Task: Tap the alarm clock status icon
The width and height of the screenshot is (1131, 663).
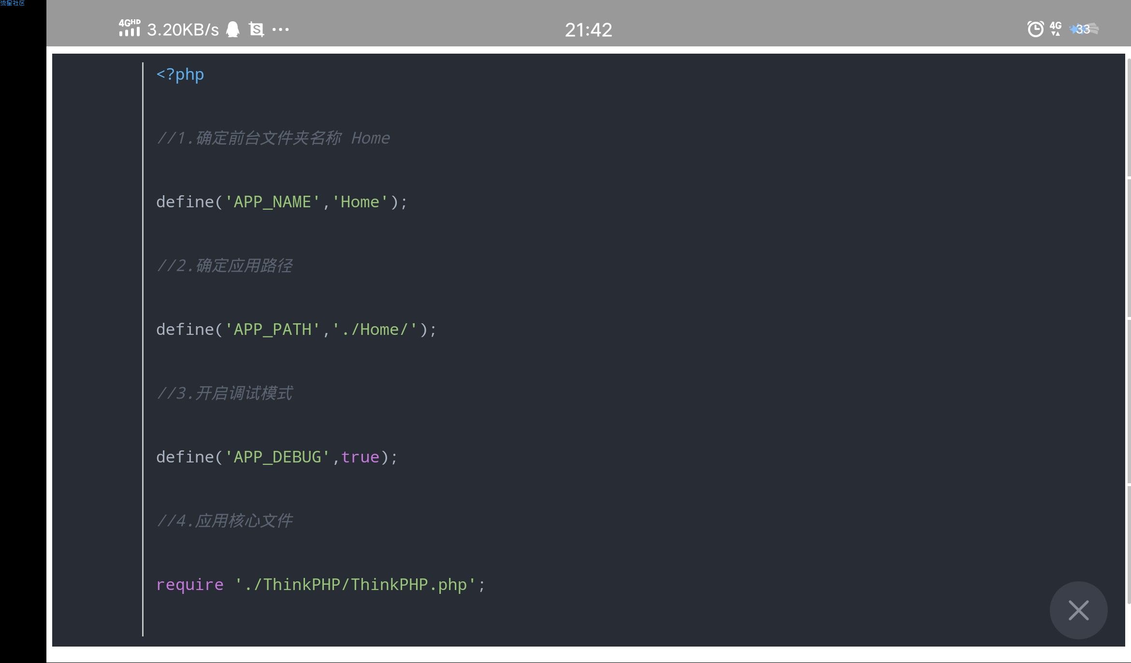Action: (x=1035, y=29)
